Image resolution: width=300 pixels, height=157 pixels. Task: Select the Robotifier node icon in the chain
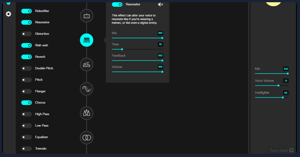(86, 16)
